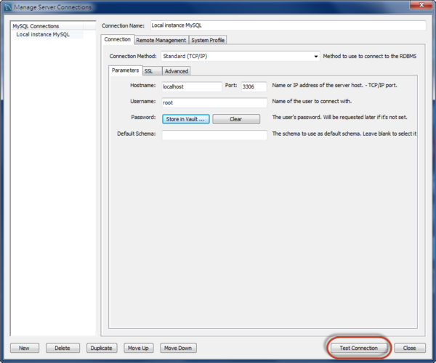436x363 pixels.
Task: Select Local instance MySQL in connections list
Action: click(x=43, y=34)
